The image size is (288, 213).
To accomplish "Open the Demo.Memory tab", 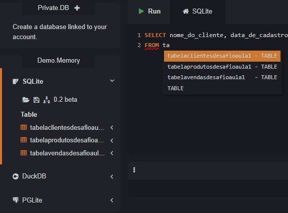I will [59, 60].
